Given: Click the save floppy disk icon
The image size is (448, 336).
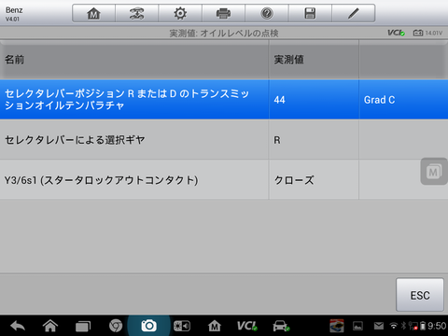Looking at the screenshot, I should click(310, 13).
